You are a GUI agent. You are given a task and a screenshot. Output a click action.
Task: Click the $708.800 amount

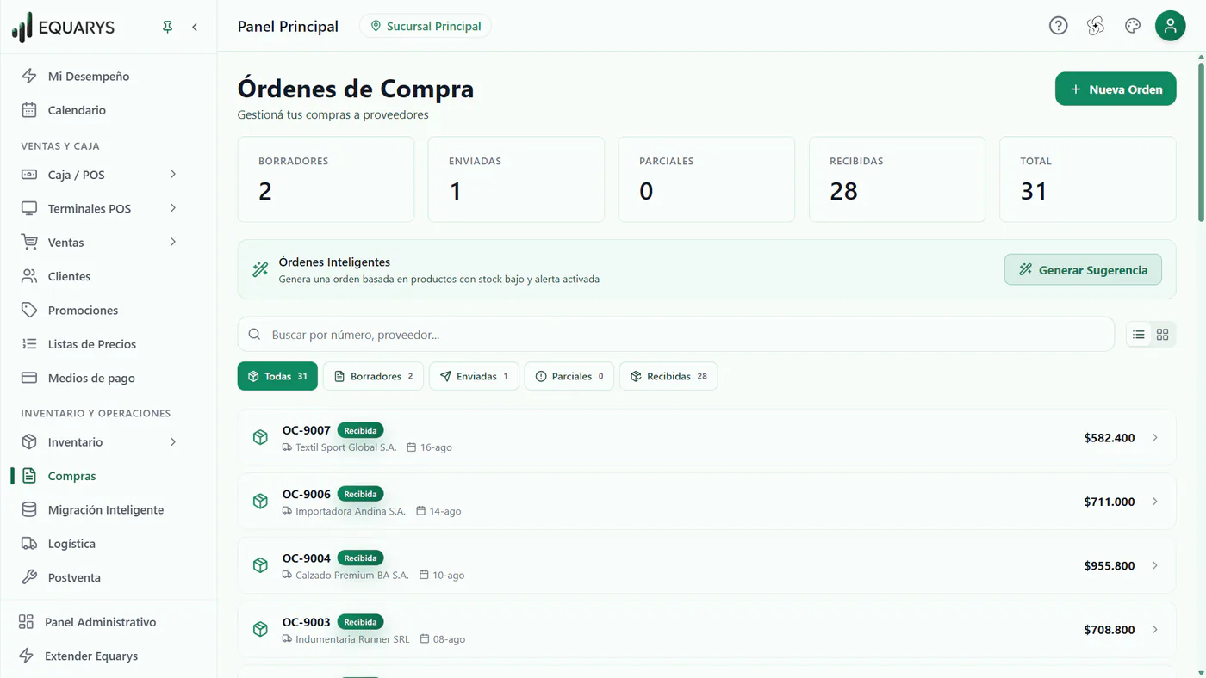click(x=1110, y=629)
